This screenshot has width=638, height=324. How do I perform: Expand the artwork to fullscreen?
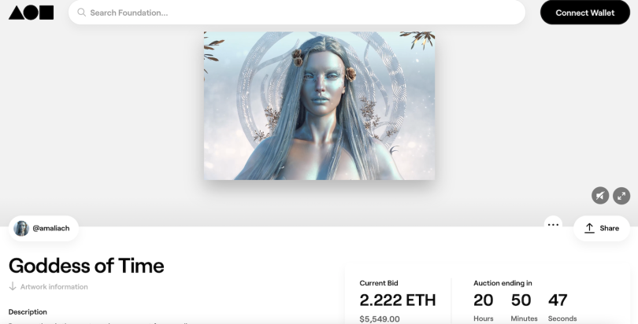pyautogui.click(x=621, y=196)
